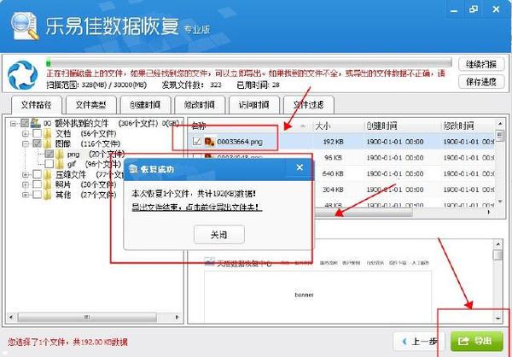Click the blue circular scanning icon
The height and width of the screenshot is (357, 512).
pyautogui.click(x=22, y=75)
